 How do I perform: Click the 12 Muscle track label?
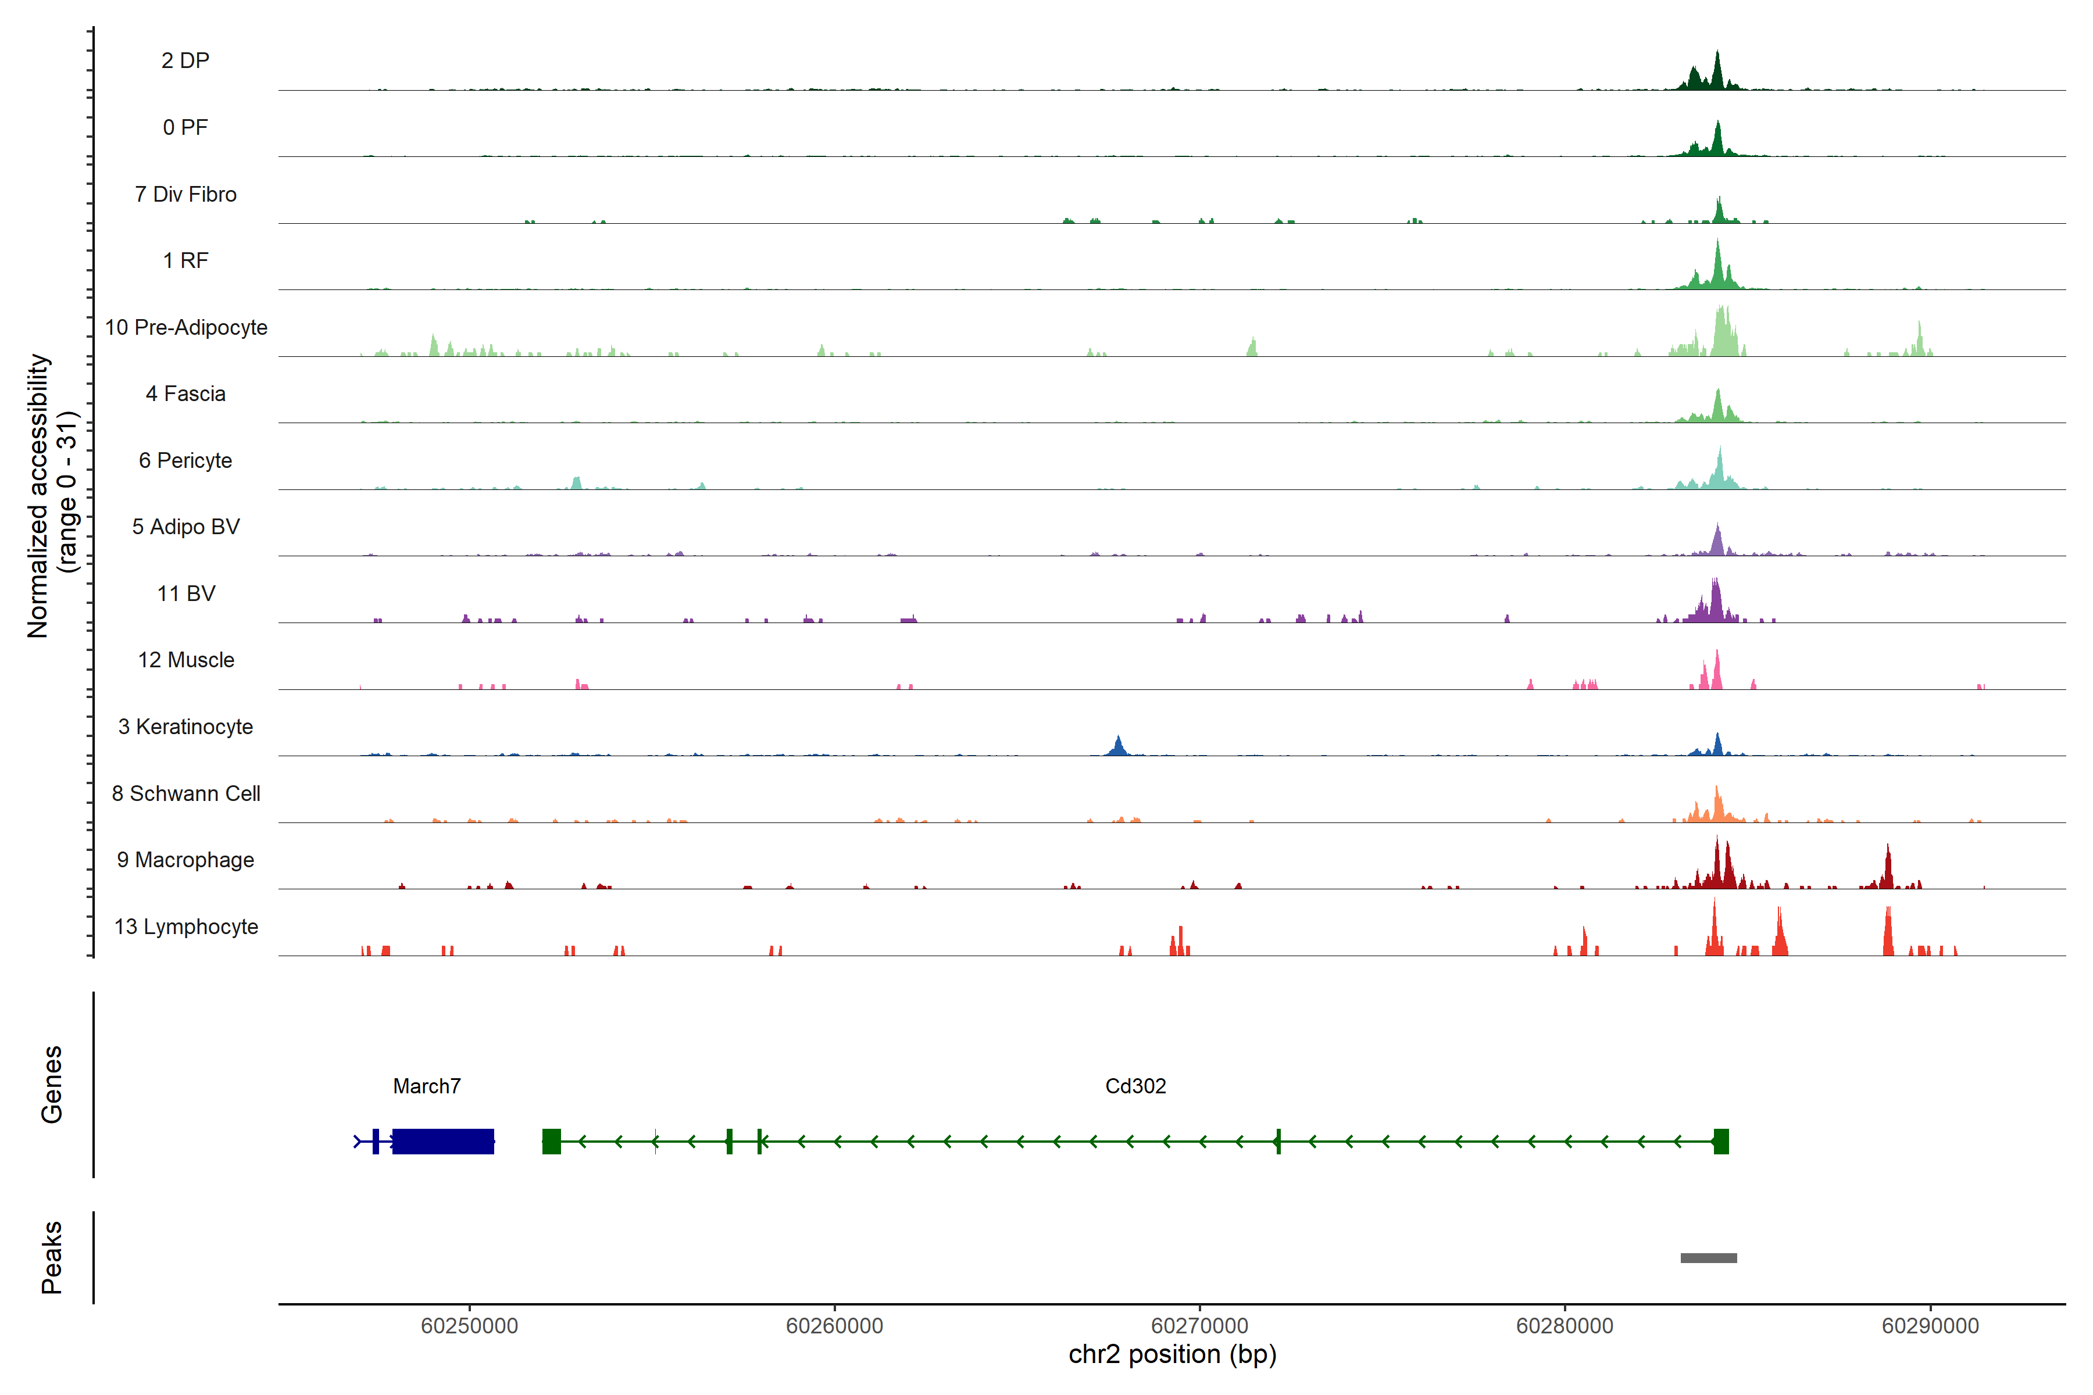point(186,660)
